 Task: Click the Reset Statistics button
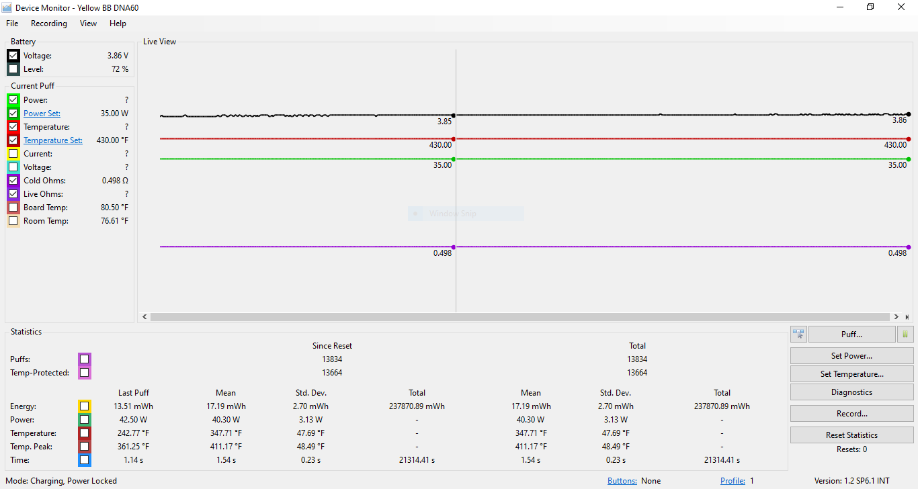tap(851, 435)
